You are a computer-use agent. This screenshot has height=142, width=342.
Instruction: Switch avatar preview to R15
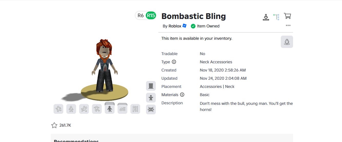(x=151, y=15)
